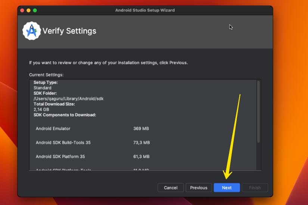The height and width of the screenshot is (205, 308).
Task: Click the SDK Components to Download label
Action: 65,115
